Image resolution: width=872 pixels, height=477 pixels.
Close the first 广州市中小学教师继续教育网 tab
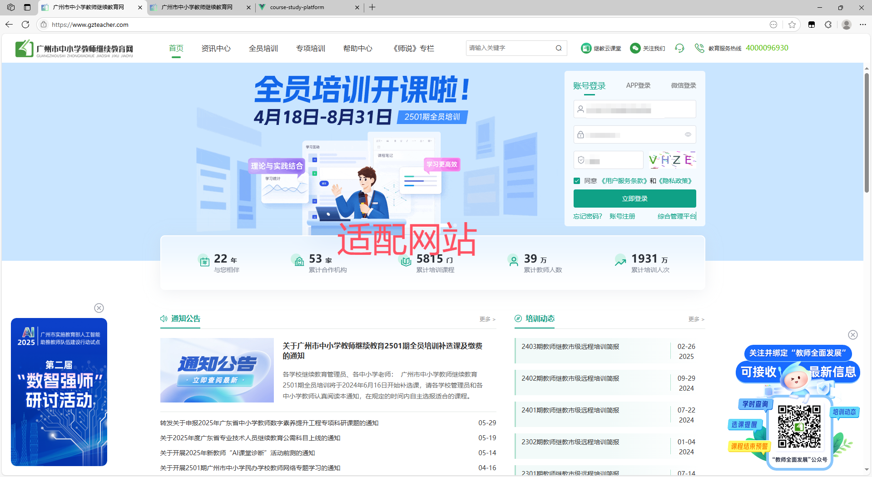click(140, 7)
